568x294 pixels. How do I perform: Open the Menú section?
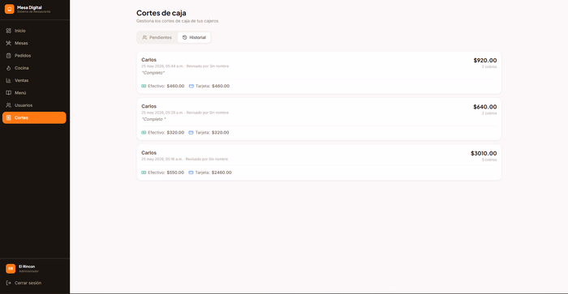[34, 92]
